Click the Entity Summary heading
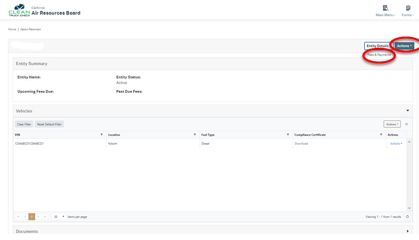Image resolution: width=419 pixels, height=240 pixels. pos(32,63)
